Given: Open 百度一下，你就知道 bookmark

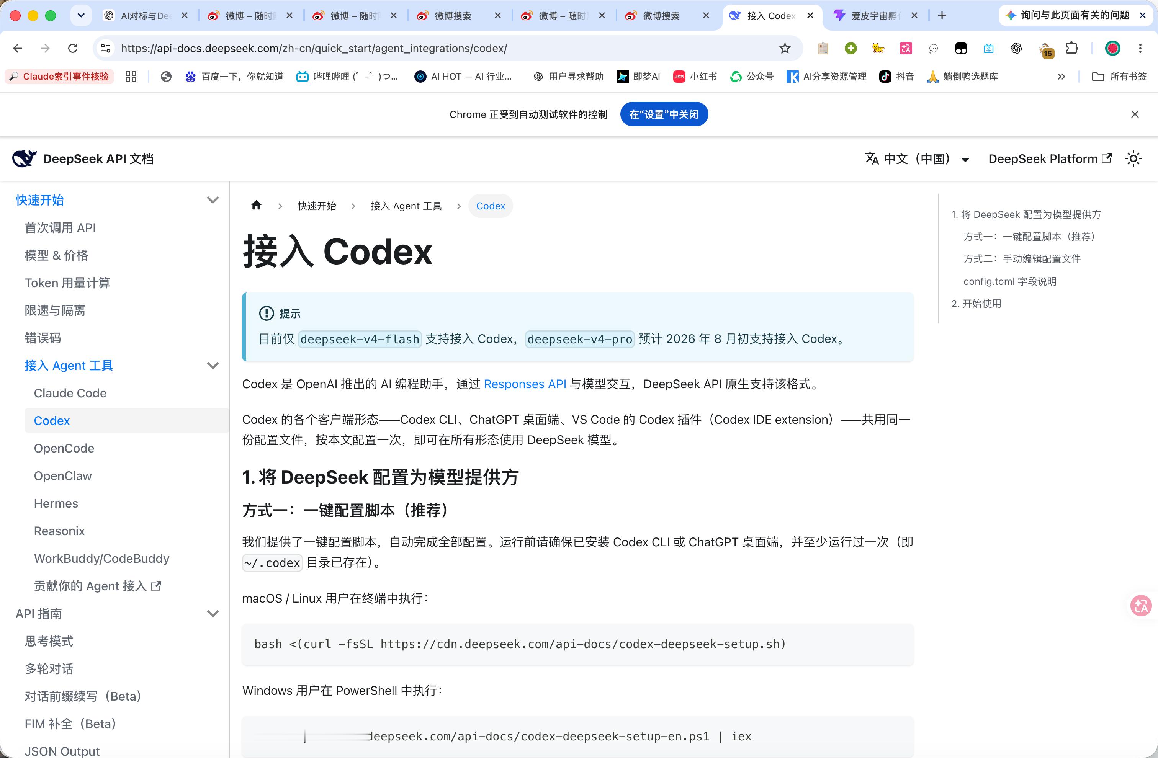Looking at the screenshot, I should (234, 77).
